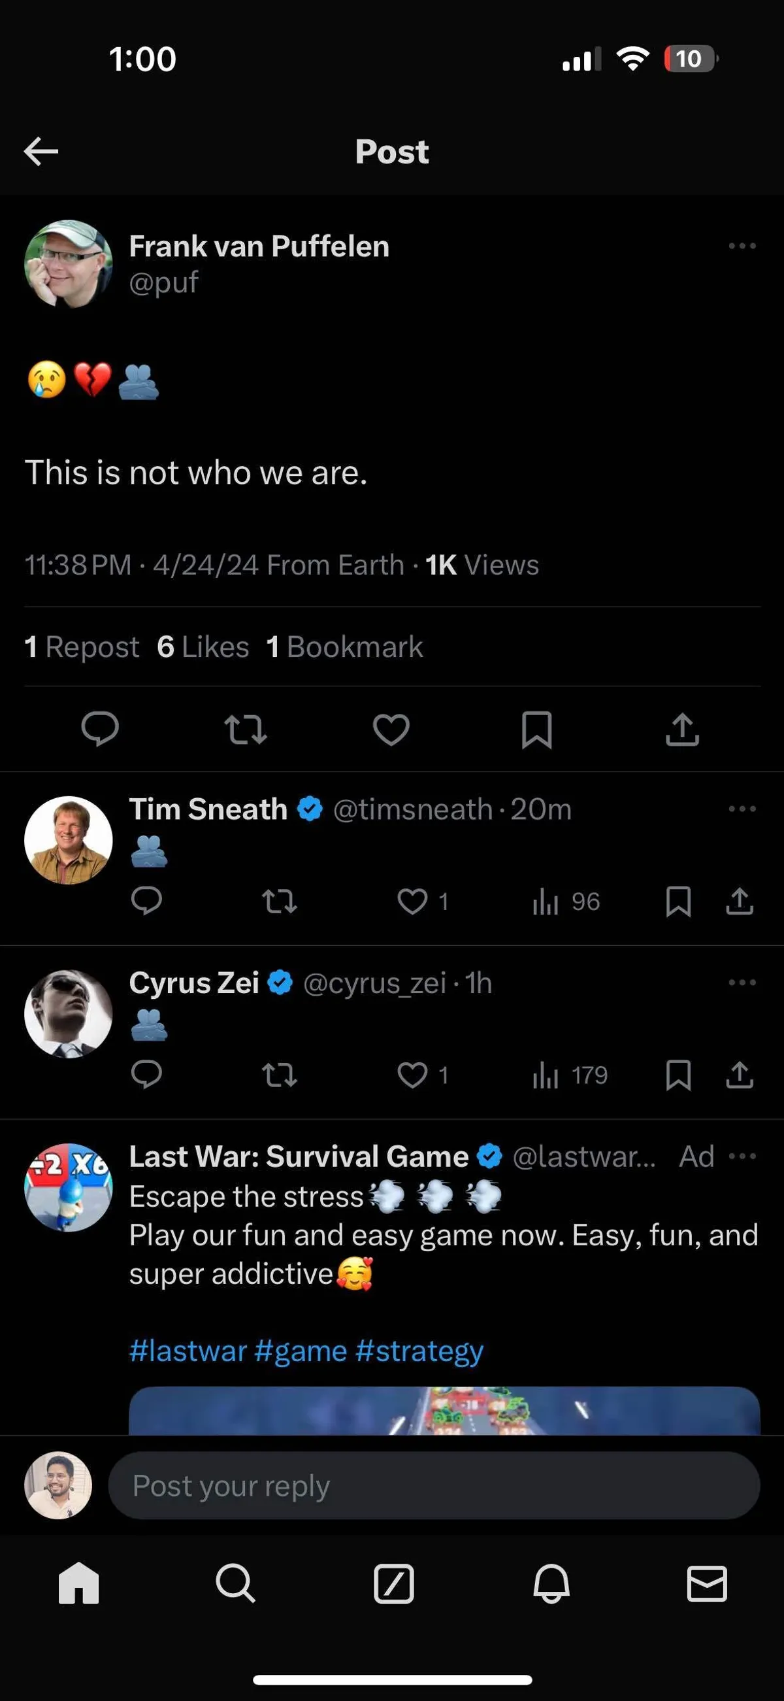Bookmark the main post
Image resolution: width=784 pixels, height=1701 pixels.
click(536, 729)
